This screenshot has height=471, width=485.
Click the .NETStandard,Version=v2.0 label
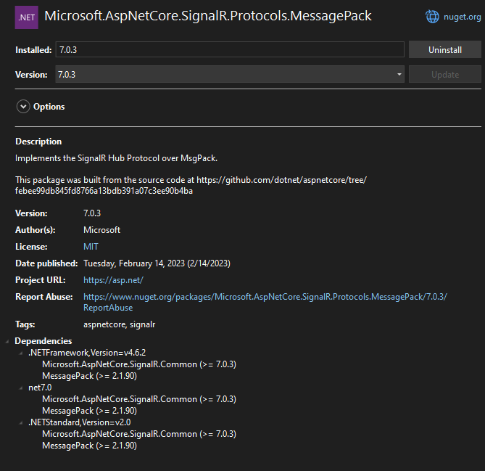(80, 422)
